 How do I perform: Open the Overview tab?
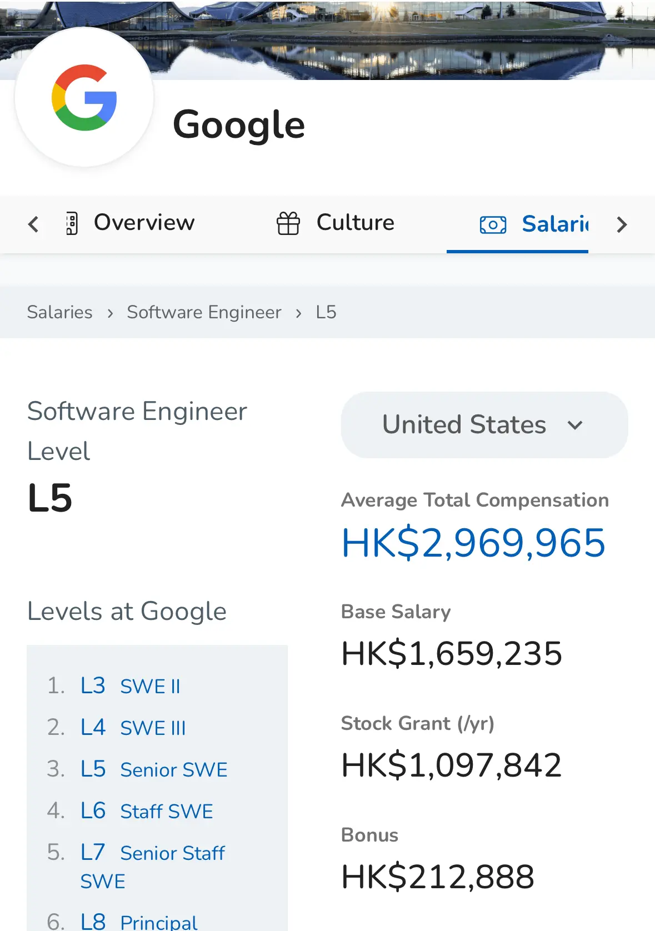point(144,223)
